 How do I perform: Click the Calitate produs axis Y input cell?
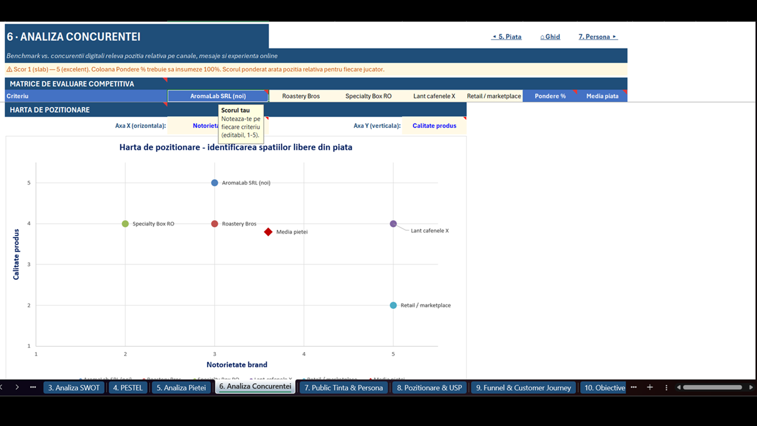point(434,125)
